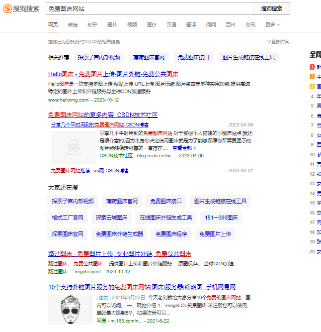
Task: Click the result count text 19,033条相关结果
Action: [102, 42]
